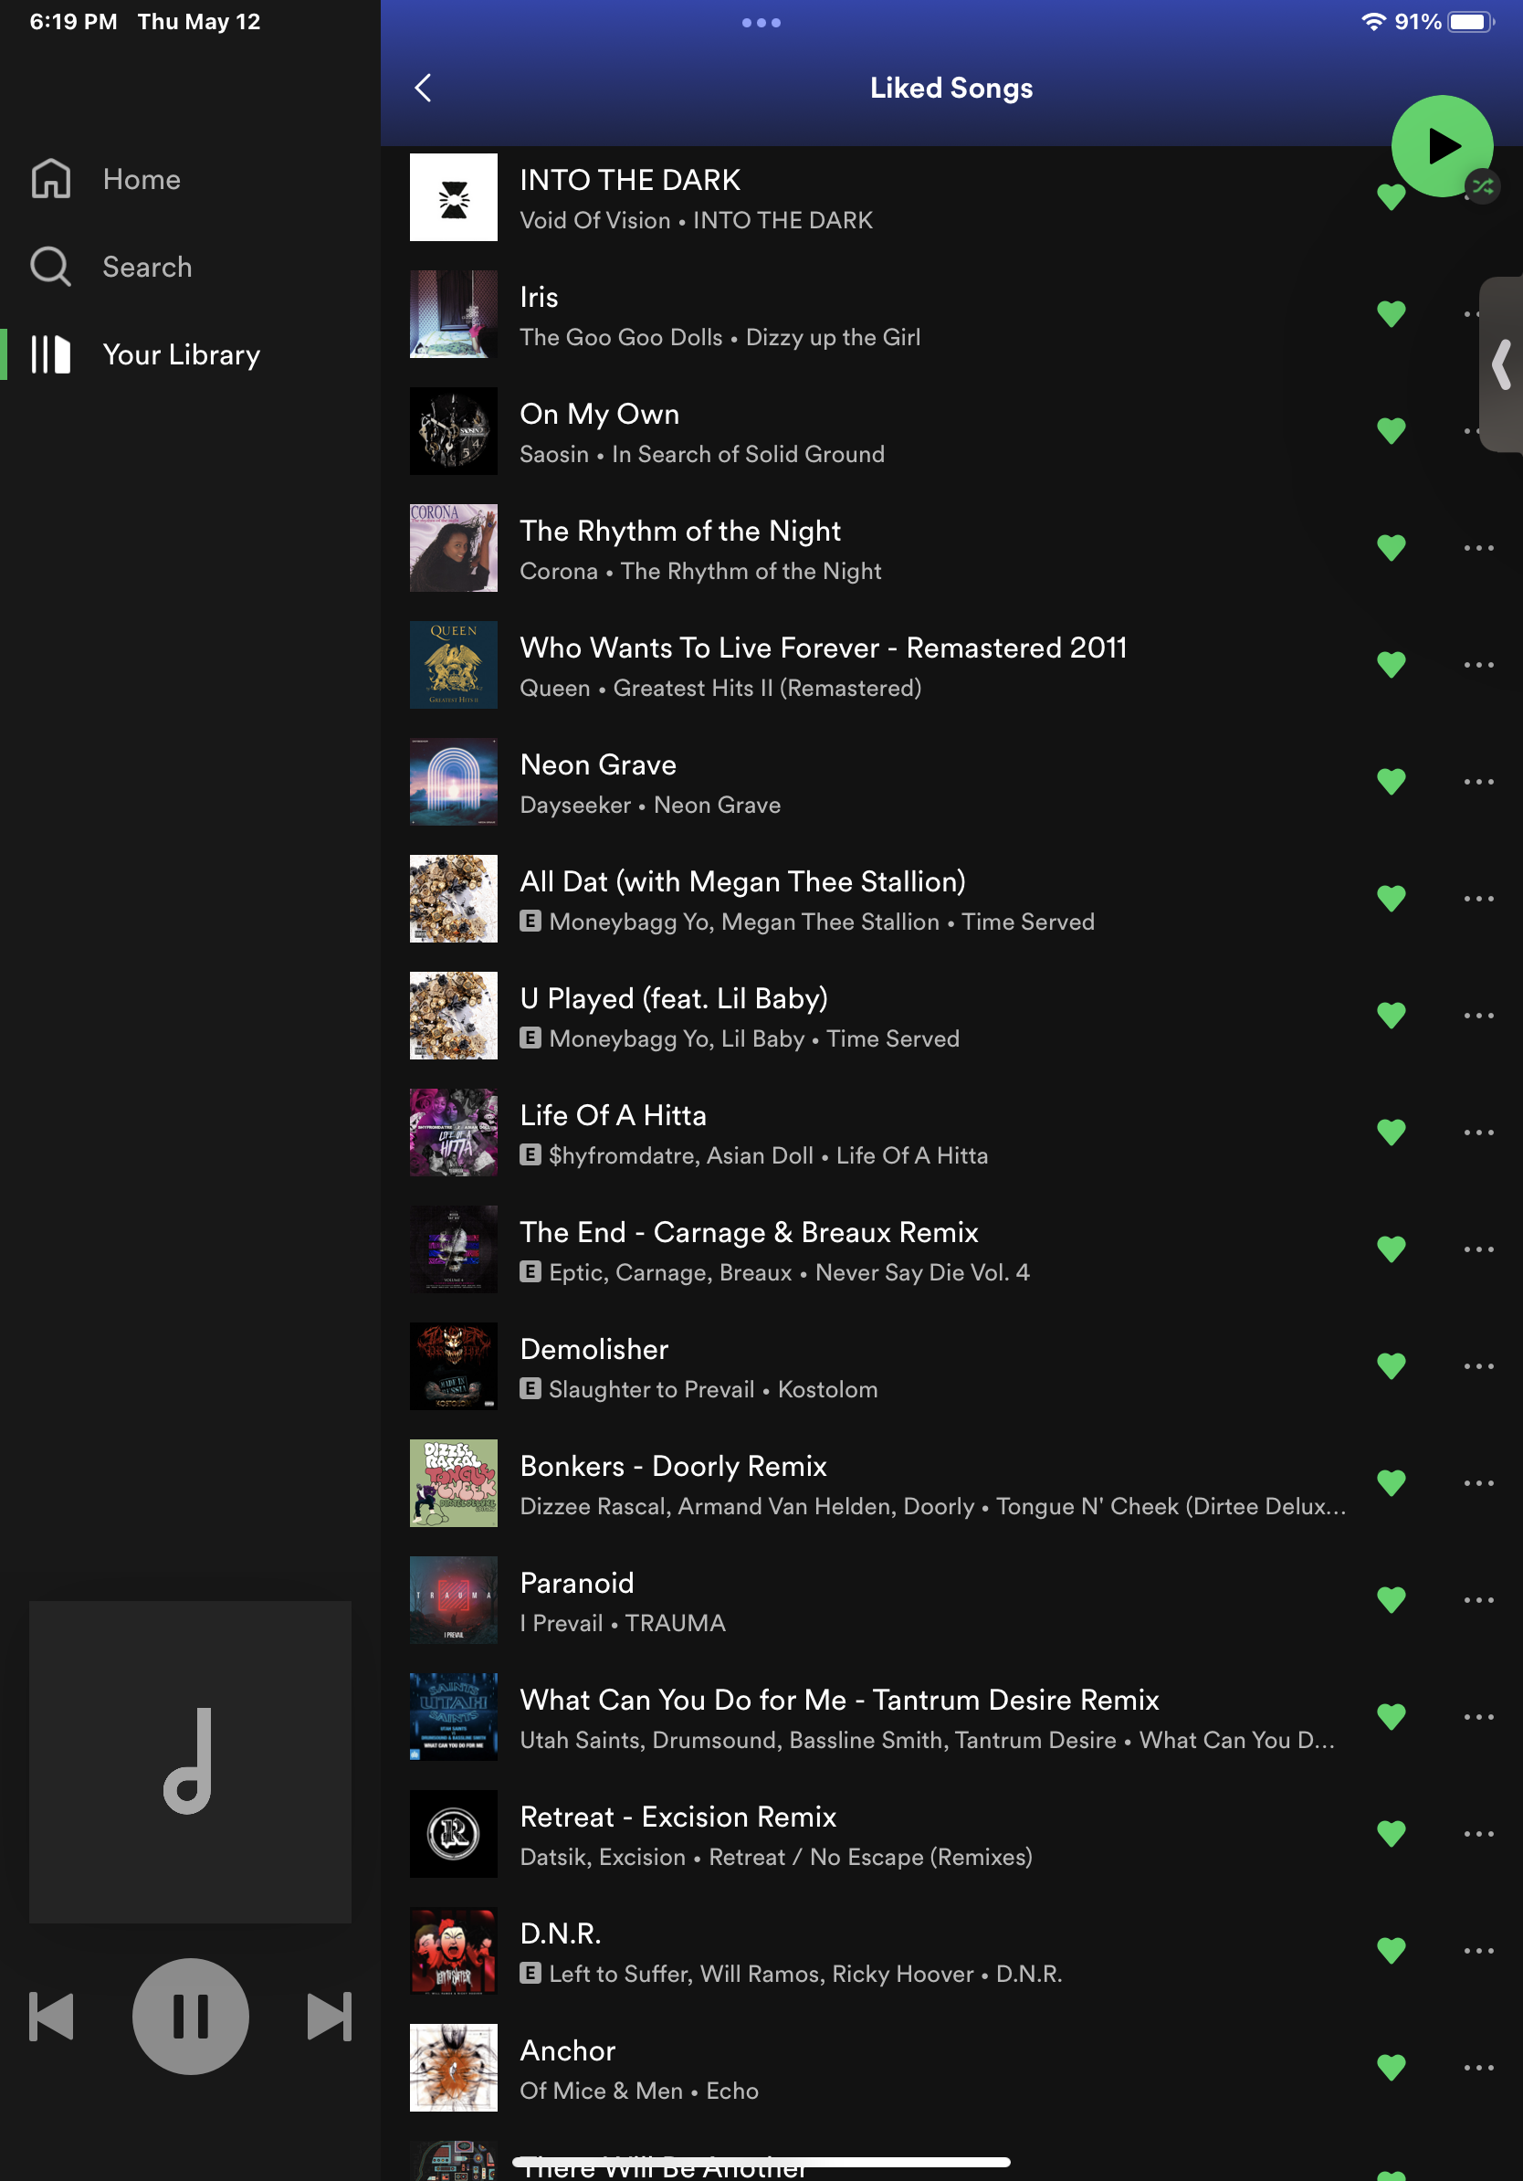Remove Iris from Liked Songs via heart
Viewport: 1523px width, 2181px height.
pos(1390,313)
